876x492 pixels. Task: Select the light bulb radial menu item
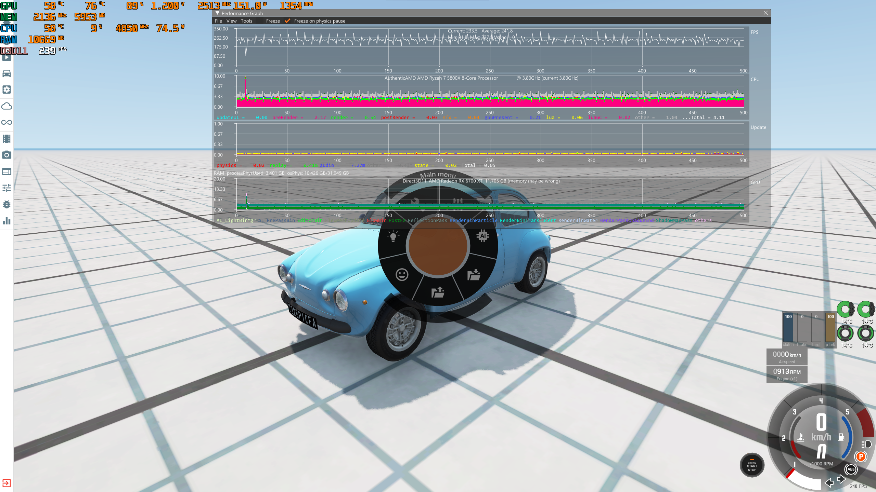(x=393, y=236)
